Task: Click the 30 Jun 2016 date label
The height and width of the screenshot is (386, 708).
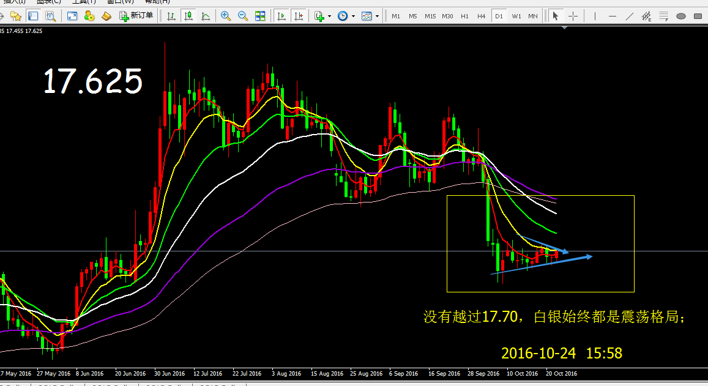Action: (170, 373)
